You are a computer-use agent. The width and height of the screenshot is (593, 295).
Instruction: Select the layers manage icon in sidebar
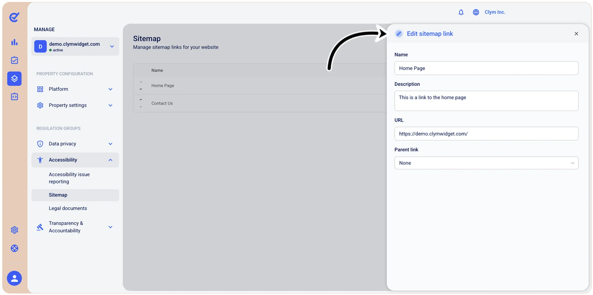pos(14,78)
